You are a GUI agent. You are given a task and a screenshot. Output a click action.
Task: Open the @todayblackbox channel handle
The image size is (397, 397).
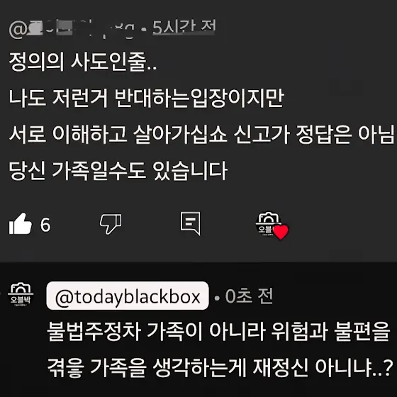[x=128, y=296]
